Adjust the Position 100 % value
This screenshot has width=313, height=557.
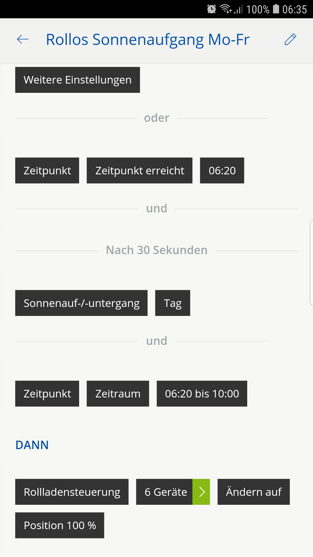coord(59,525)
